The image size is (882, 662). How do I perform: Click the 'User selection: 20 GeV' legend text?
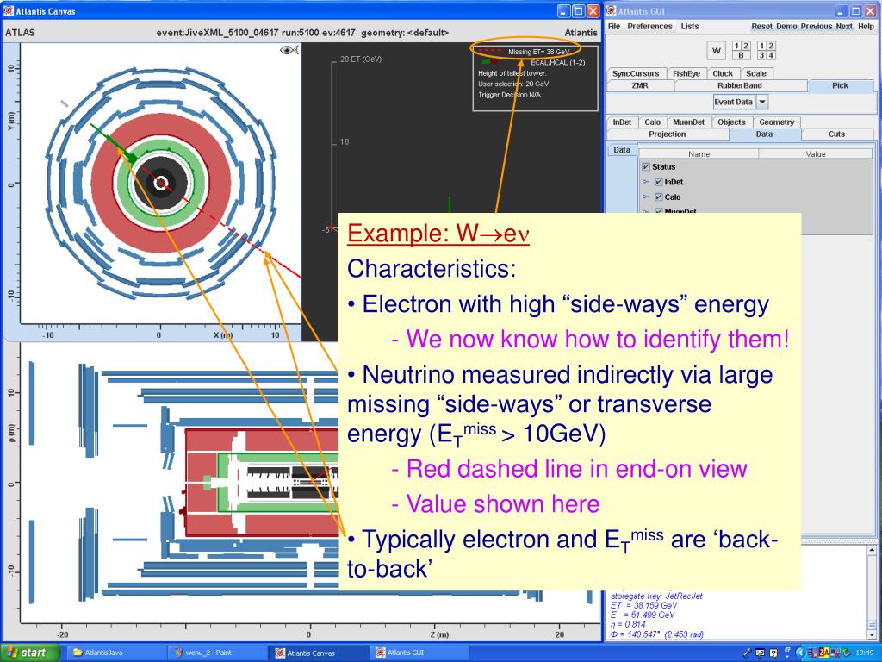pos(513,84)
